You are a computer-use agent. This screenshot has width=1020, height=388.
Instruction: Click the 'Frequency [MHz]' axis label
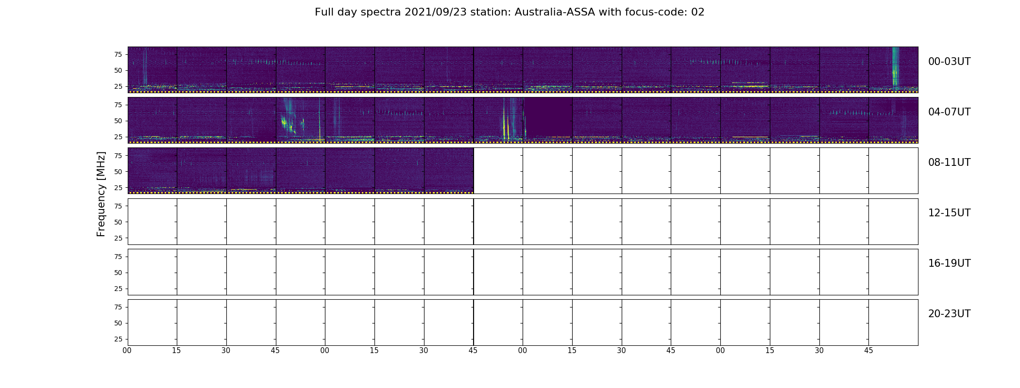[x=101, y=194]
